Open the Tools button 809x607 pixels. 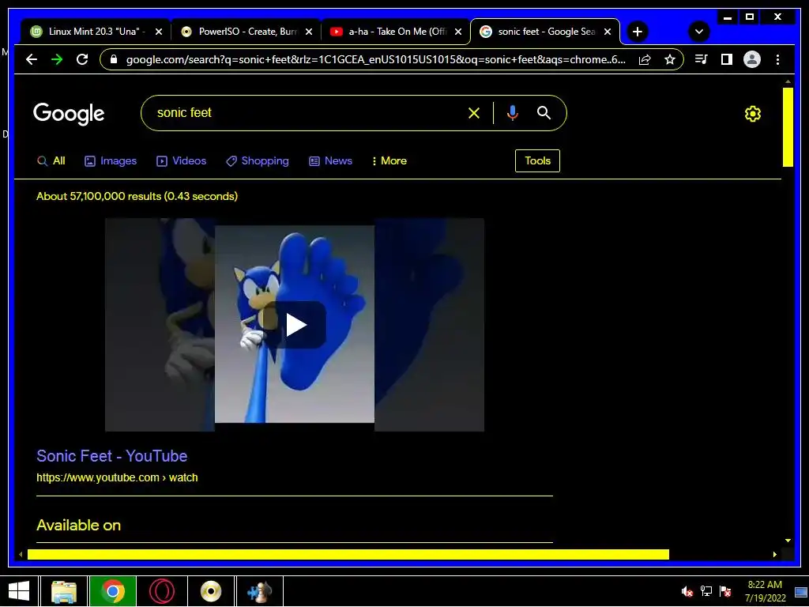(537, 161)
